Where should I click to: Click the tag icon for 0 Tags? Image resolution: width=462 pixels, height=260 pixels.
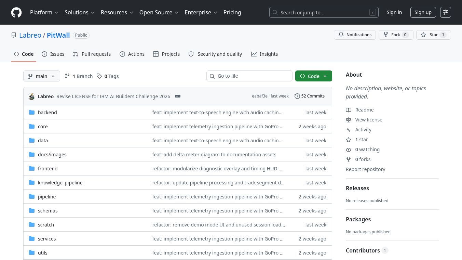point(99,76)
